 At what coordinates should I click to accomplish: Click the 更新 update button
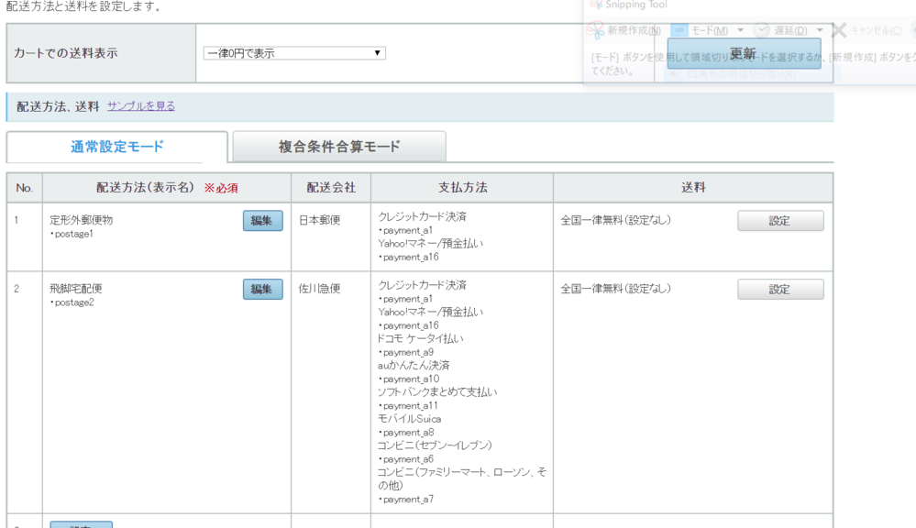pos(744,54)
